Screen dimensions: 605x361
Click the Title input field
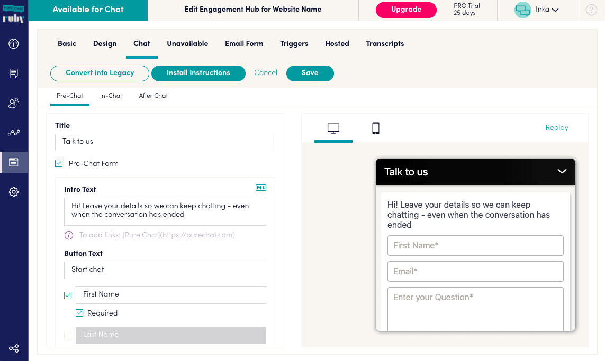pos(165,142)
